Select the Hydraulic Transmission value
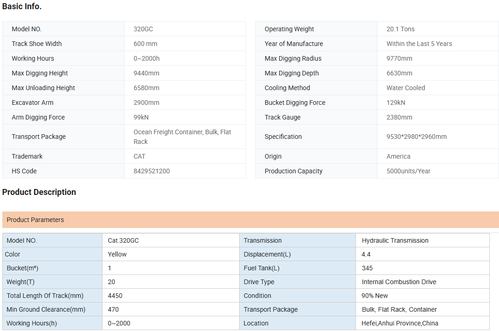Screen dimensions: 499x331 click(395, 240)
